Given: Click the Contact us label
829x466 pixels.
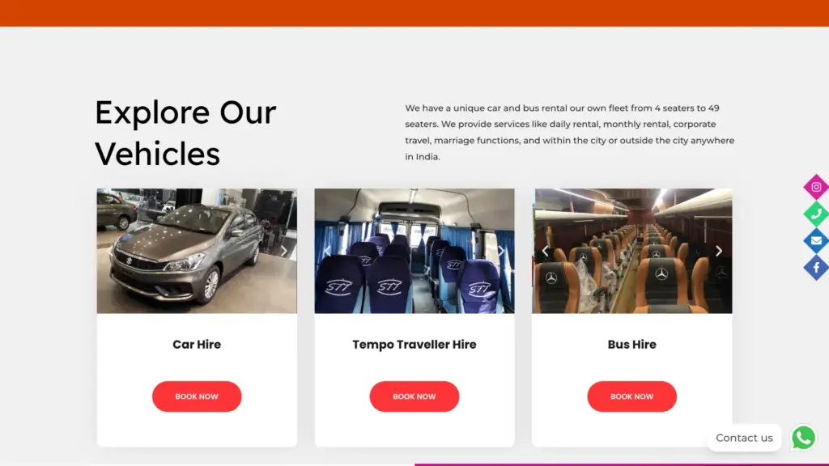Looking at the screenshot, I should (x=744, y=438).
